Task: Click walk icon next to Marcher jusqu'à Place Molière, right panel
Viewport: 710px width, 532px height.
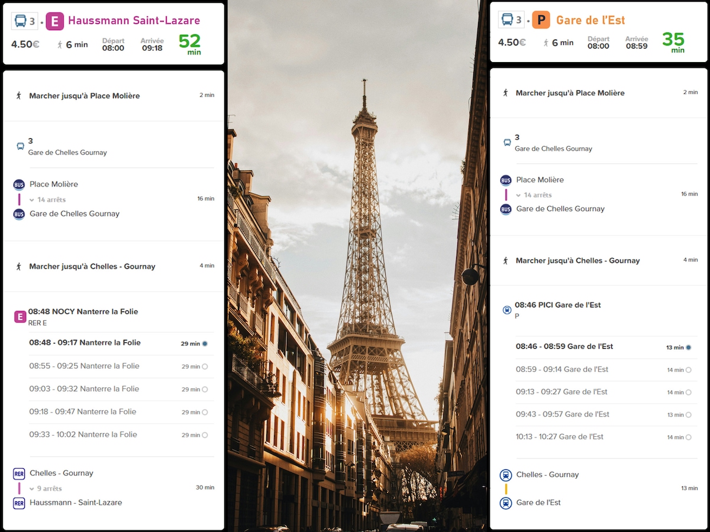Action: pos(505,93)
